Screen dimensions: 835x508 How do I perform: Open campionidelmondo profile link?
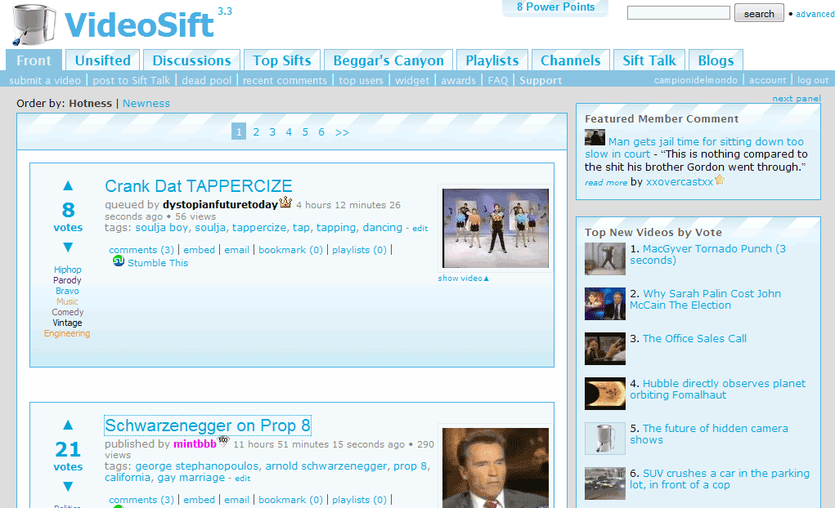(695, 80)
